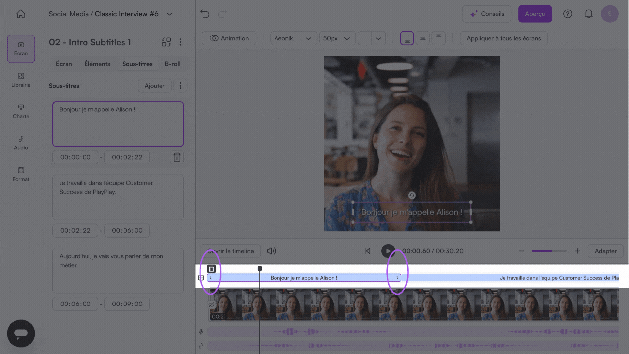629x354 pixels.
Task: Open the Aeonik font dropdown
Action: click(x=293, y=38)
